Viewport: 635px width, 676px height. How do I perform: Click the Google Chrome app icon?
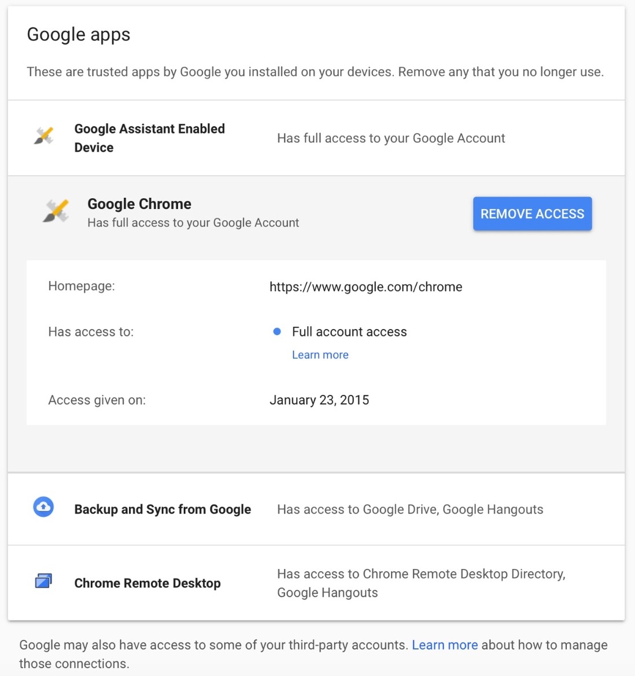coord(56,211)
